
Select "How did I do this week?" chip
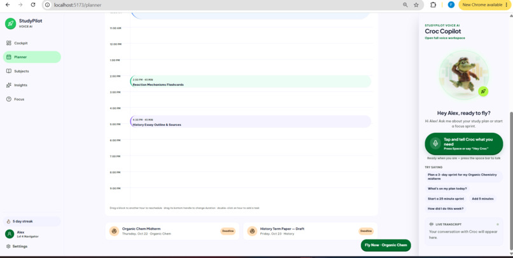click(446, 208)
